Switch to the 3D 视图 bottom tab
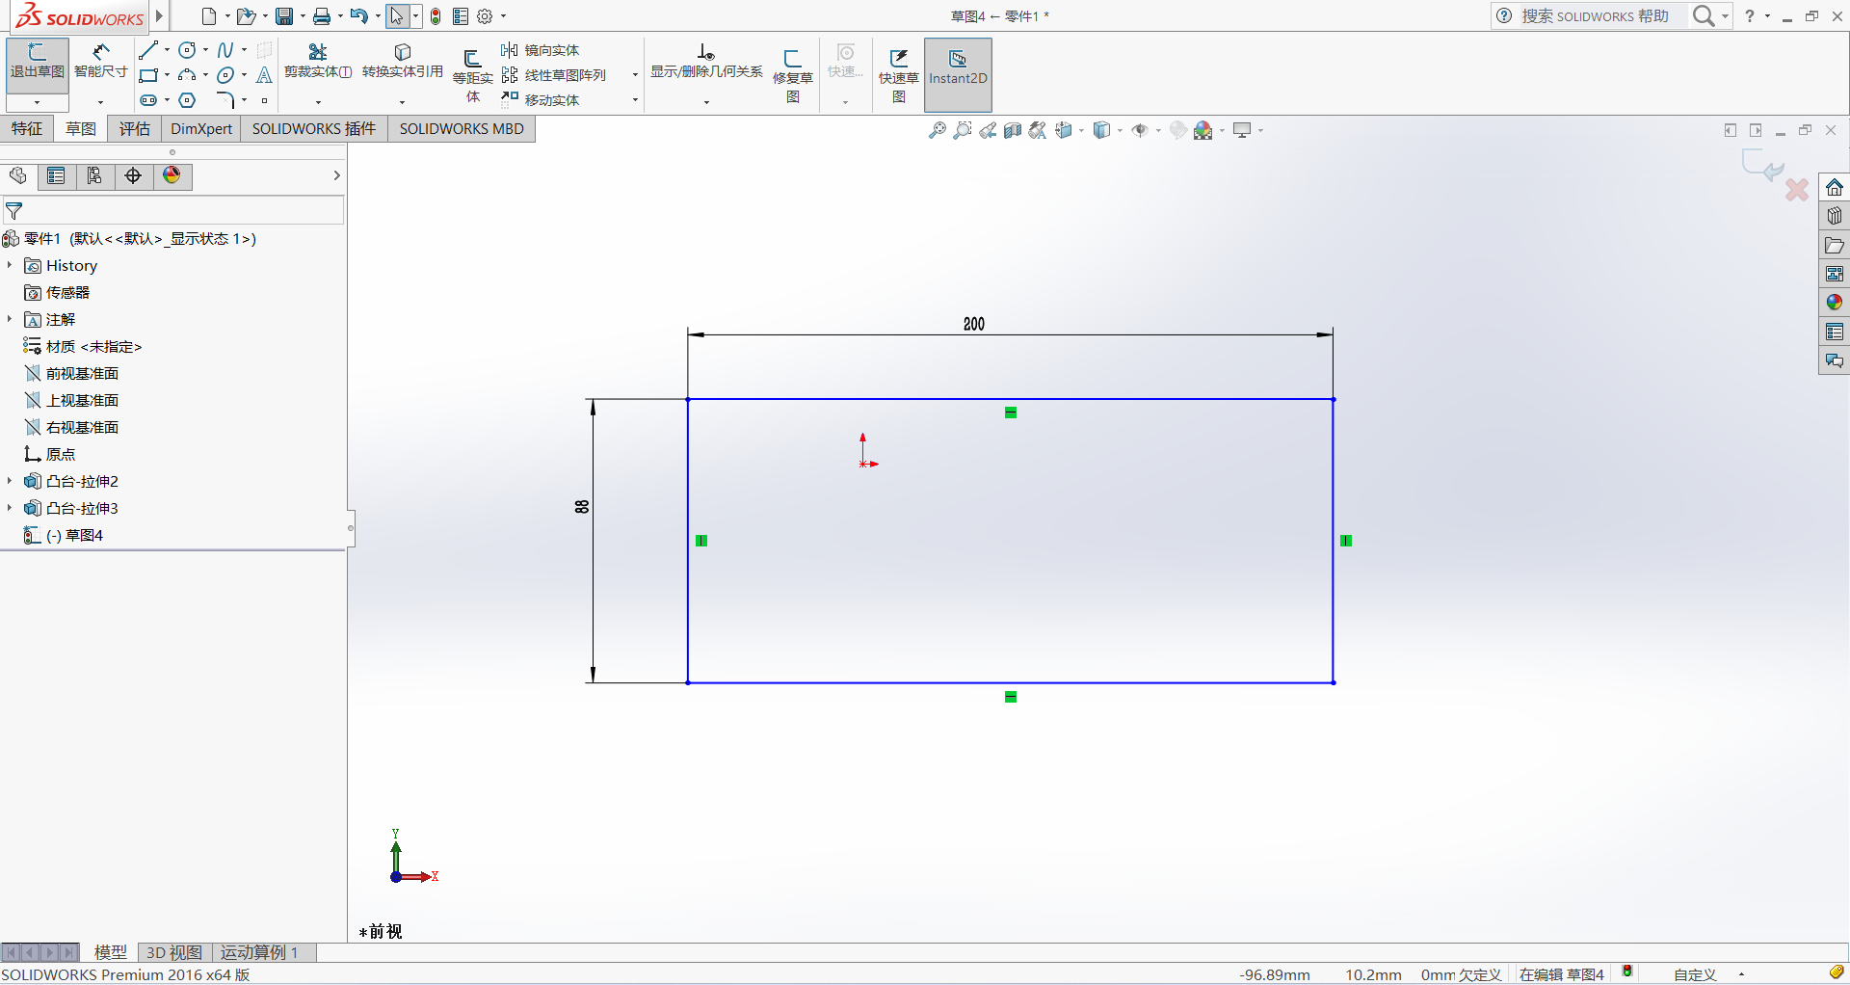Screen dimensions: 1850x985 (x=174, y=952)
